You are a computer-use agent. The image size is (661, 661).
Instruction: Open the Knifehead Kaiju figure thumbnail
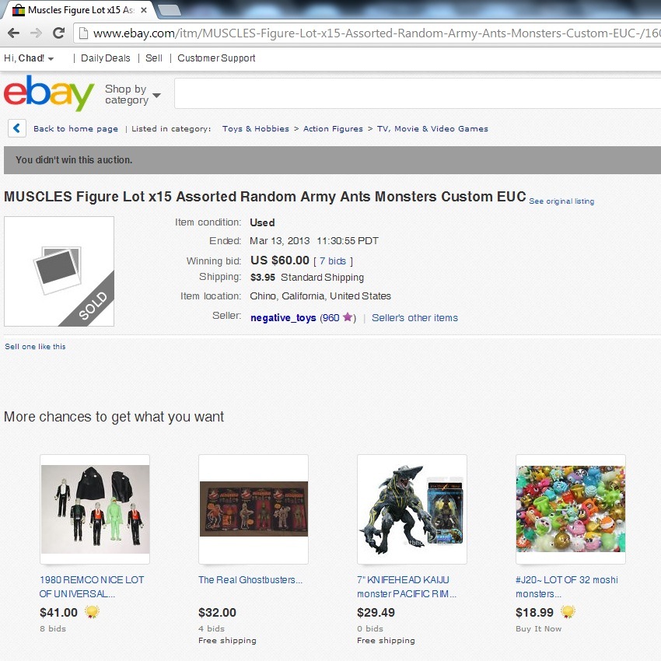tap(412, 509)
